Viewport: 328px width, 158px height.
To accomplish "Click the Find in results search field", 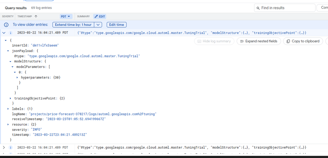I will click(285, 8).
